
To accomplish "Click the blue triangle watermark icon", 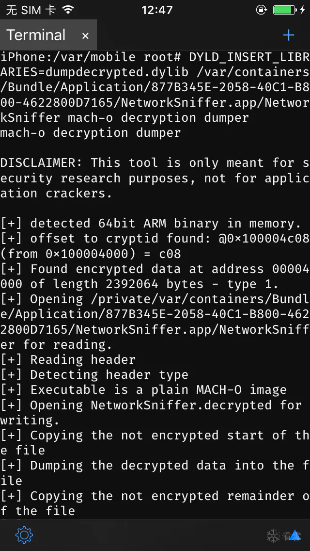I will click(x=295, y=535).
